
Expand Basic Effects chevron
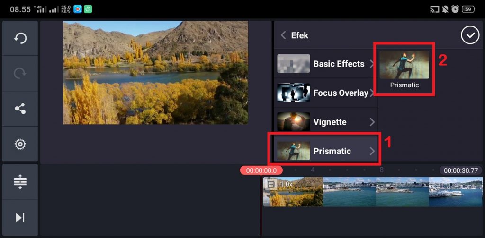point(372,64)
